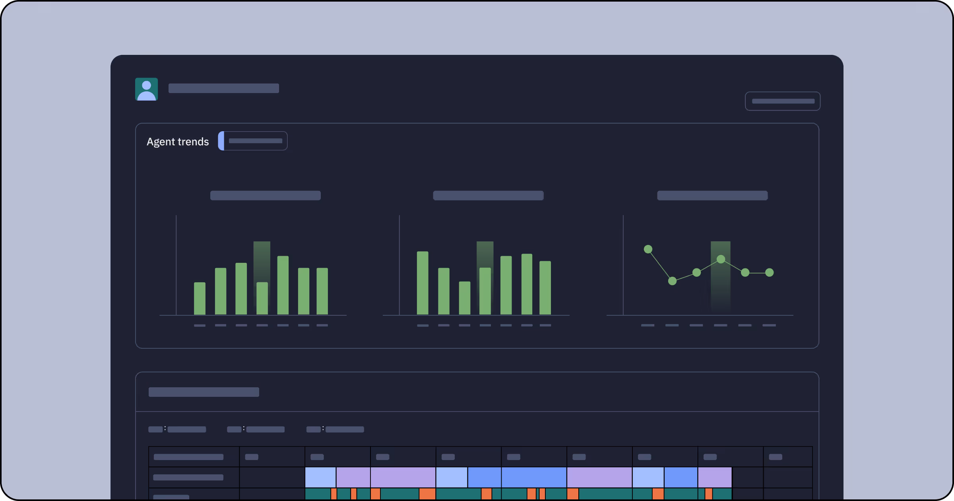Click the outlined button at top right
Viewport: 954px width, 501px height.
pyautogui.click(x=782, y=101)
